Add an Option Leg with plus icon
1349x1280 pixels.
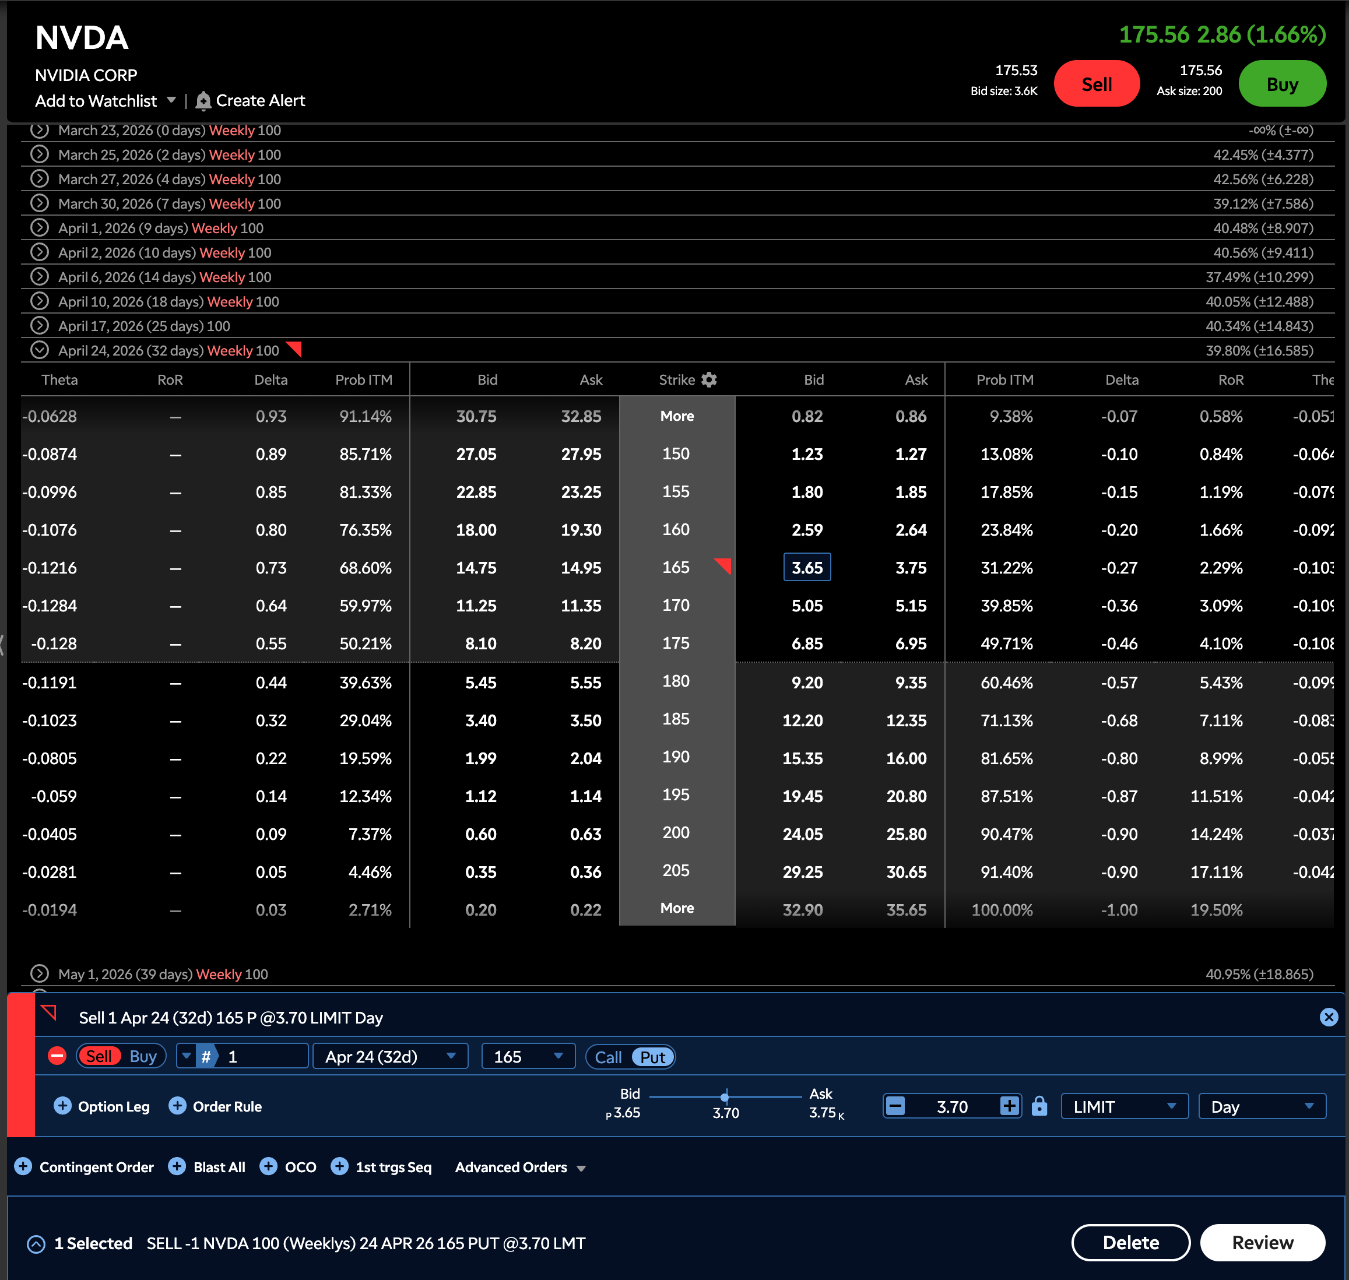coord(63,1106)
